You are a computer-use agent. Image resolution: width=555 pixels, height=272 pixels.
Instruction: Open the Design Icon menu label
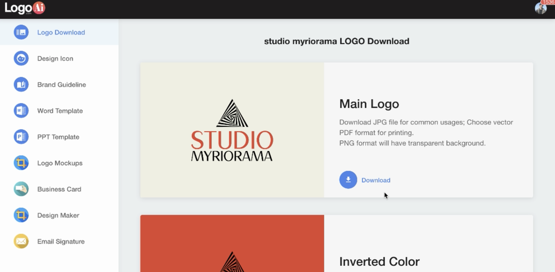pos(55,59)
